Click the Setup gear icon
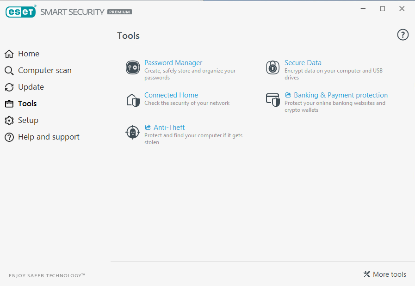Viewport: 415px width, 286px height. click(x=9, y=121)
